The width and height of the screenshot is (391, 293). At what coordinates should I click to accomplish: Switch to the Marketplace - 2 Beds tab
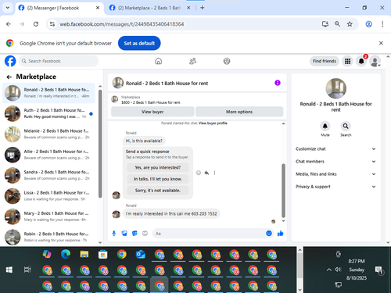[150, 8]
